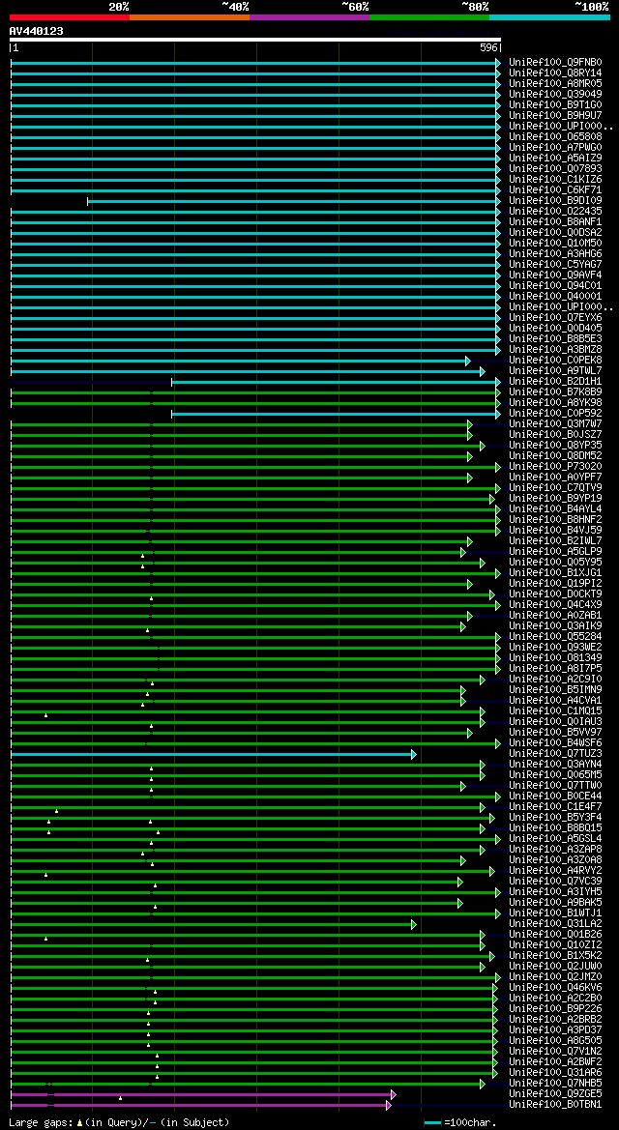Screen dimensions: 619x1130
Task: Click the arrowhead ending the UniRef100_Q7TUZ3 bar
Action: coord(413,754)
